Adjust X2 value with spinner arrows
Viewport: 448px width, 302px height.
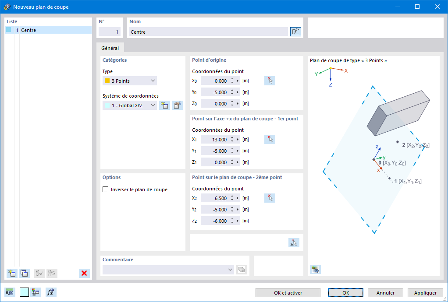(x=232, y=198)
